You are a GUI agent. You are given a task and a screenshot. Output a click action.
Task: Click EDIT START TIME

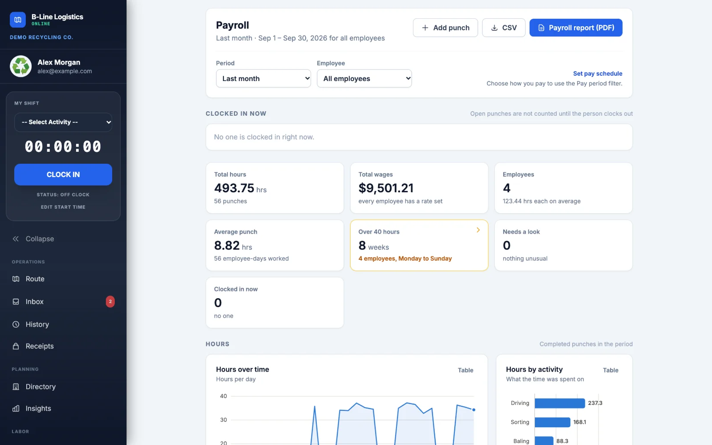tap(63, 207)
